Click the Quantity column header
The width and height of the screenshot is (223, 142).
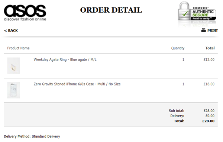point(178,48)
